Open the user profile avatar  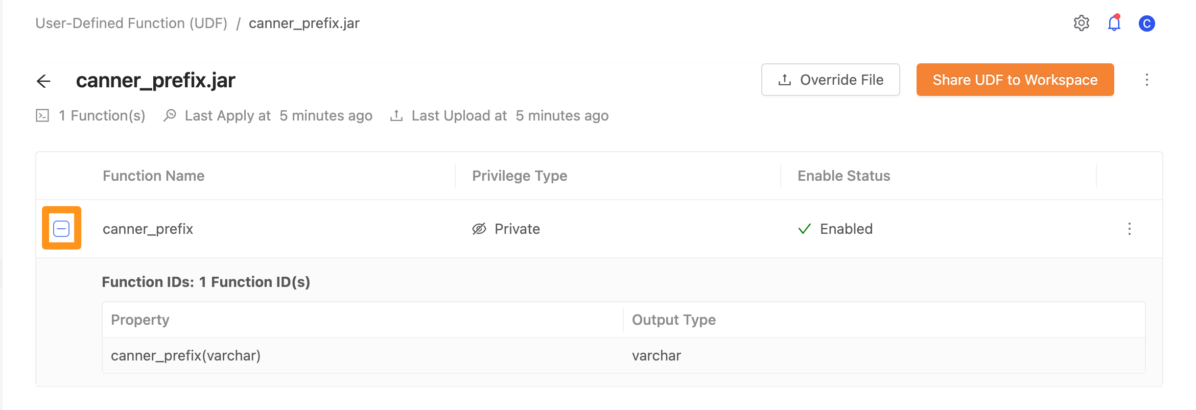click(1147, 23)
